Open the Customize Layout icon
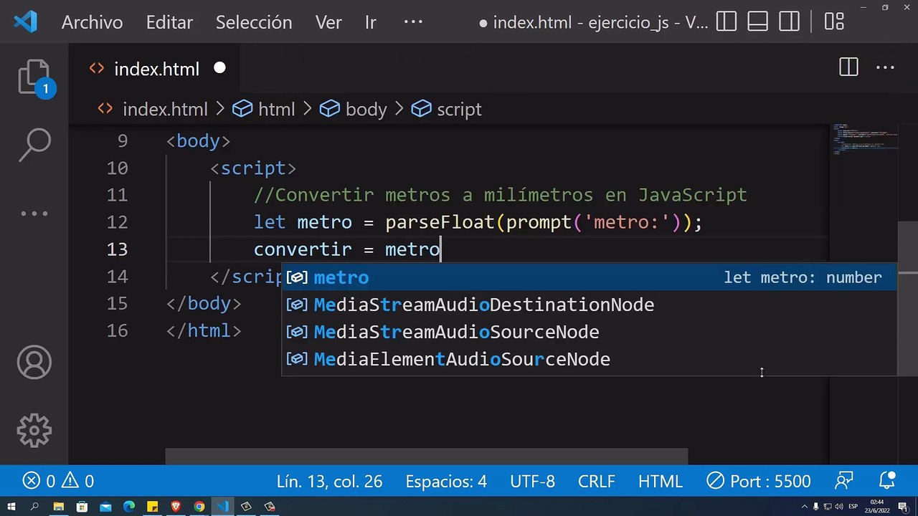The height and width of the screenshot is (516, 918). click(834, 22)
